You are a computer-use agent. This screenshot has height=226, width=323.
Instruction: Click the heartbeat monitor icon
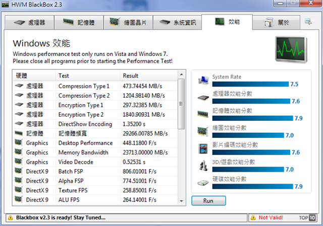291,49
